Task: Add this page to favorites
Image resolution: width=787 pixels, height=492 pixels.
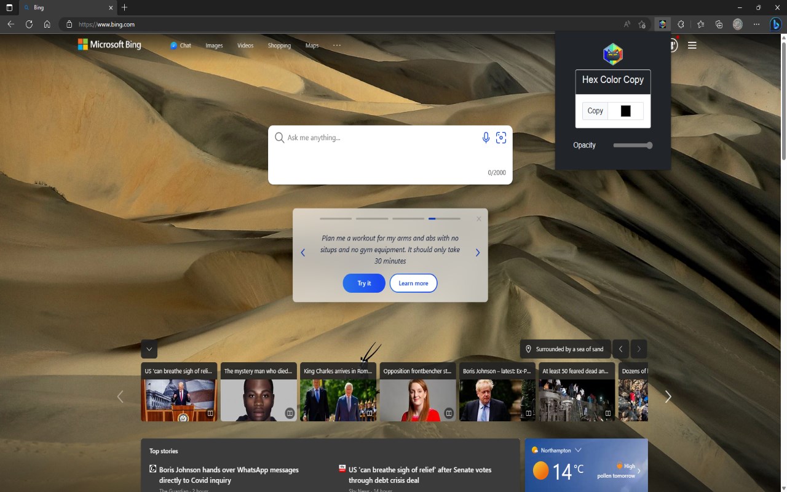Action: click(642, 25)
